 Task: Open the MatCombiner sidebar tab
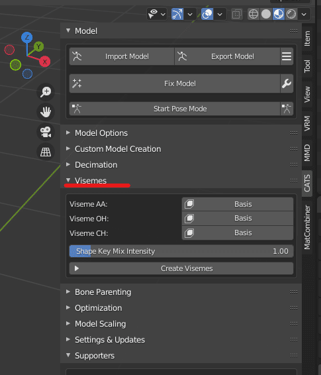pos(307,227)
